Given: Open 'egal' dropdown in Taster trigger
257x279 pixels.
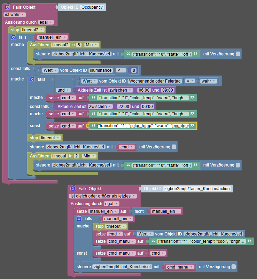Looking at the screenshot, I should (111, 204).
